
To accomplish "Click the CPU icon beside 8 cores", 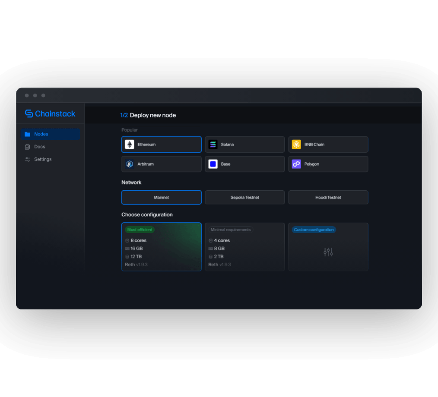I will click(127, 240).
